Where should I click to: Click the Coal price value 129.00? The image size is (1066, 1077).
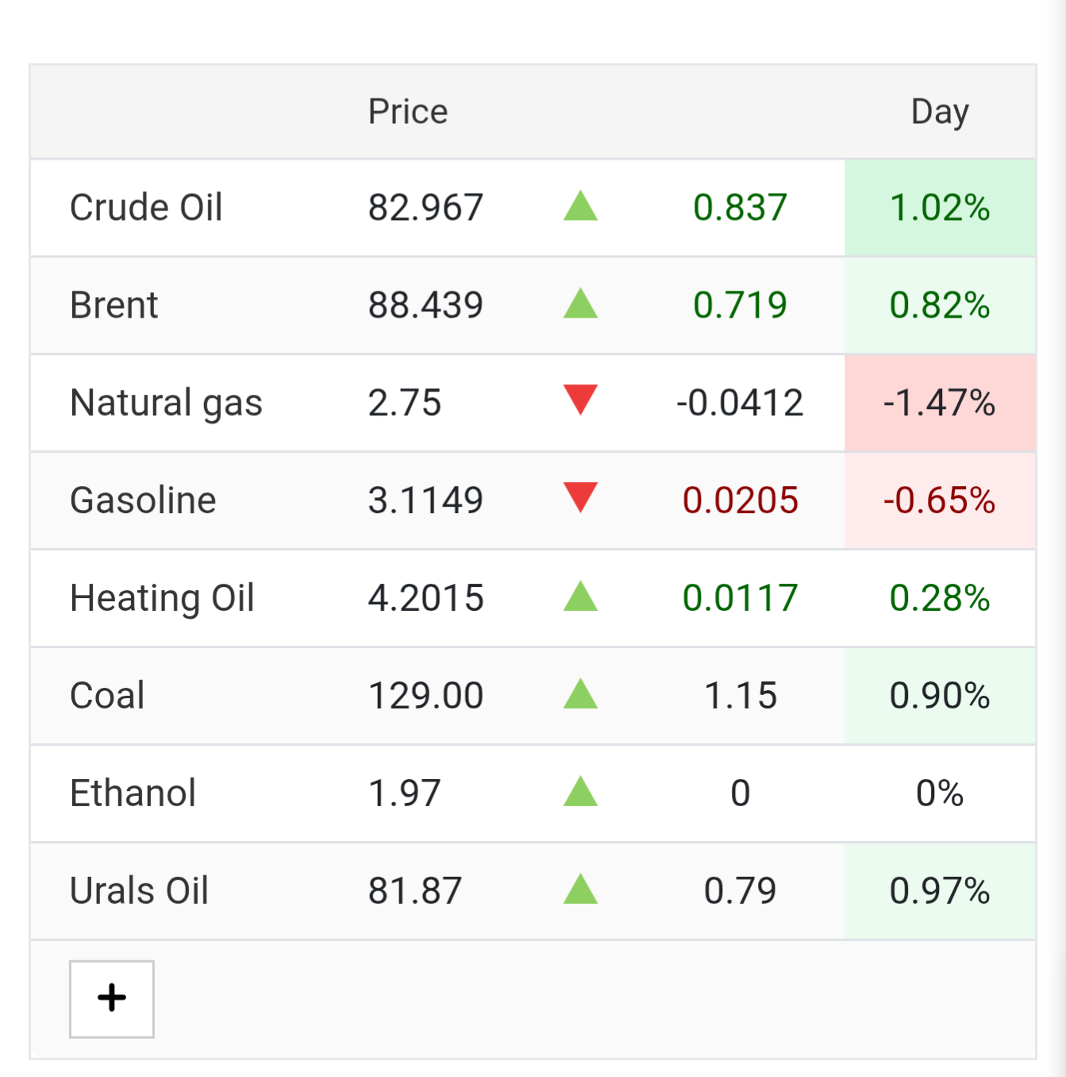[425, 697]
